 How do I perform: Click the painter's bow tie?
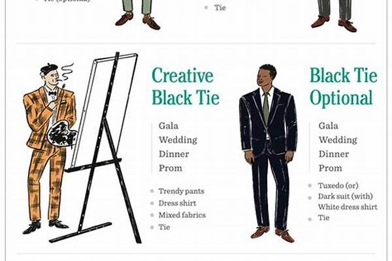click(52, 93)
